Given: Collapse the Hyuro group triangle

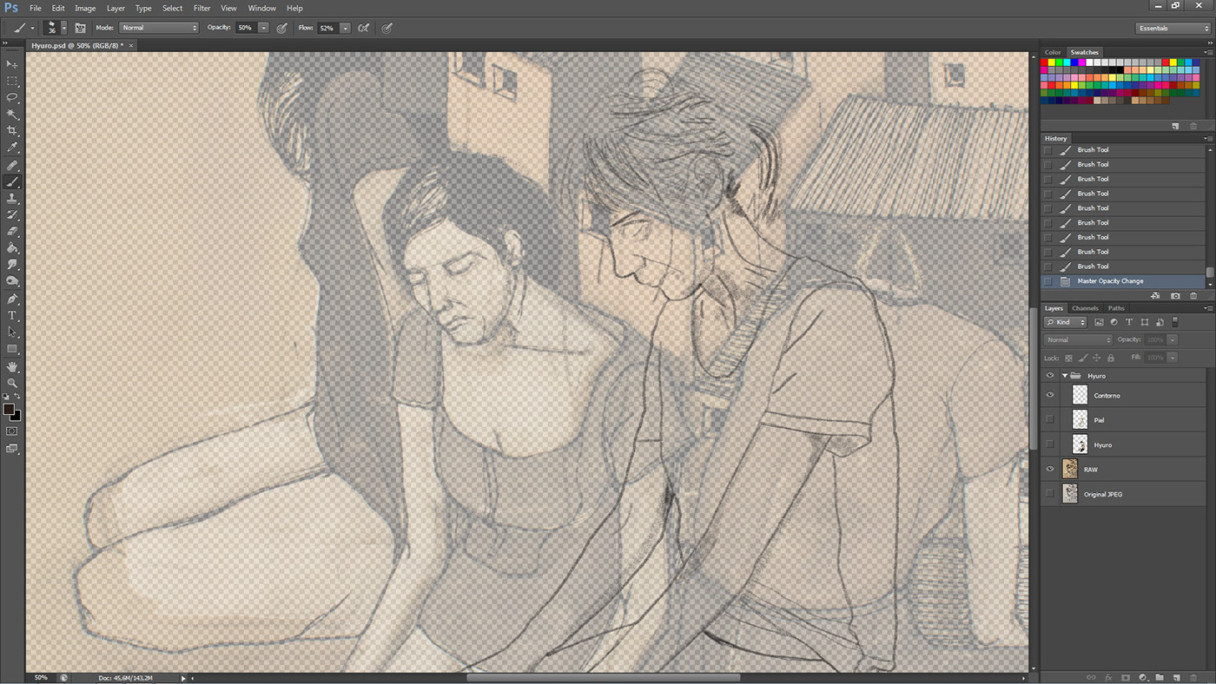Looking at the screenshot, I should (1065, 376).
